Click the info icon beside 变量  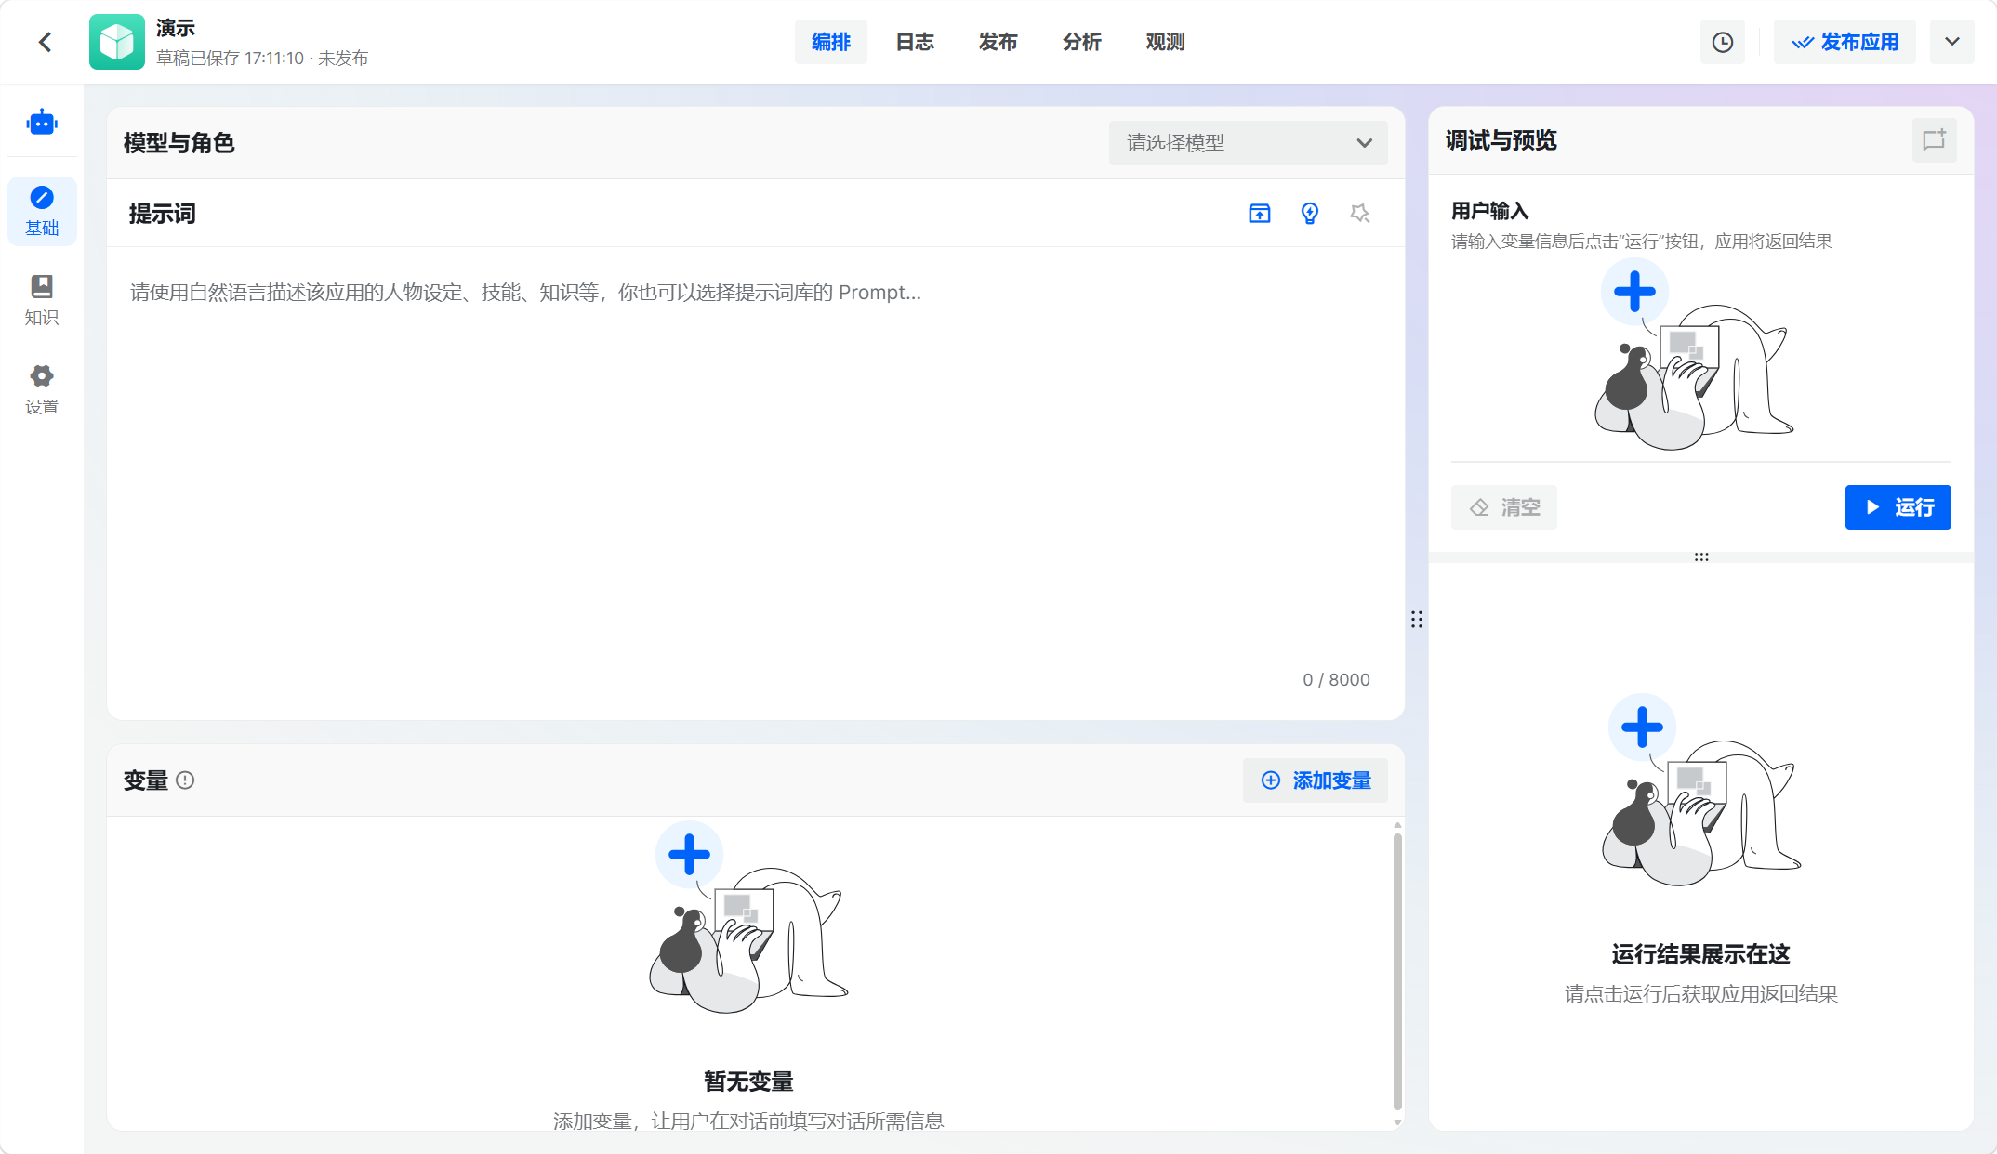(x=185, y=780)
